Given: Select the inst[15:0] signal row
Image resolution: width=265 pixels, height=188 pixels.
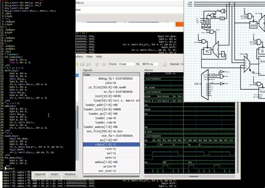Looking at the screenshot, I should 111,96.
